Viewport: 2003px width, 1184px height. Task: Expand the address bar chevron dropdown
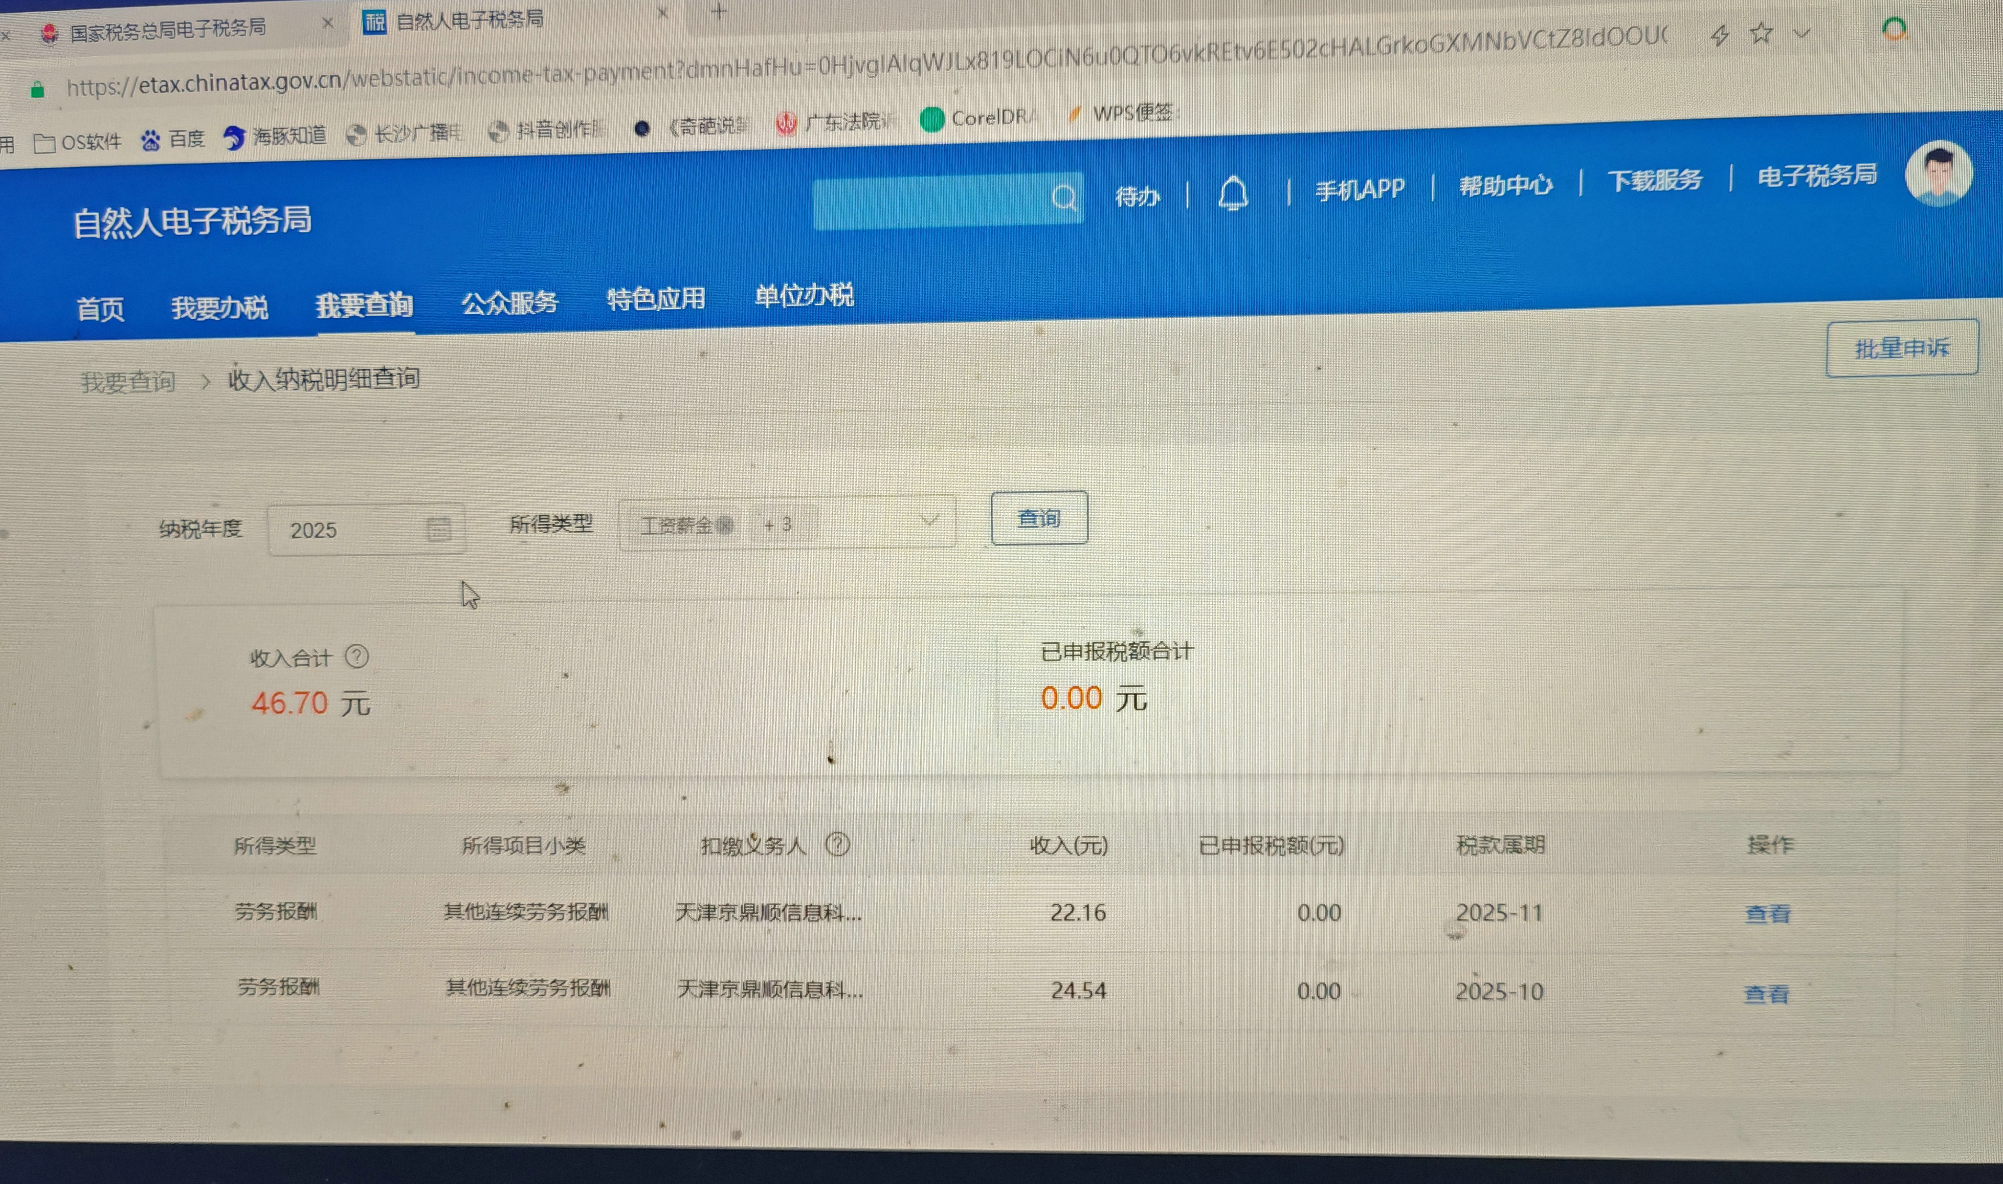click(1801, 33)
